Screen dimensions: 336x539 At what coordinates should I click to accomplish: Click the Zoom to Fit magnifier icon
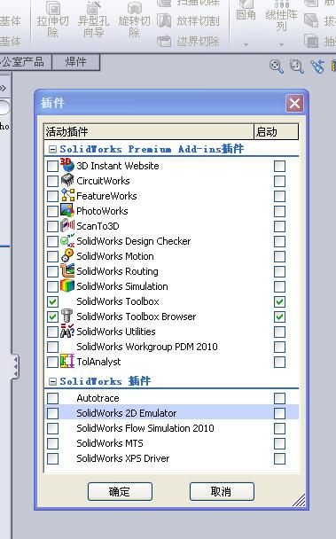(277, 66)
